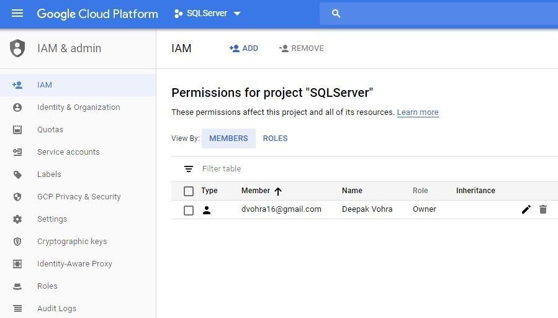The height and width of the screenshot is (318, 558).
Task: Switch to the ROLES view tab
Action: coord(275,139)
